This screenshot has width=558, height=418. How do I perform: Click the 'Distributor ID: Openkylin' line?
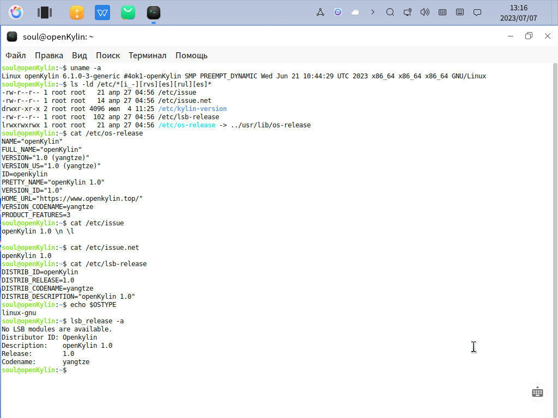(49, 337)
